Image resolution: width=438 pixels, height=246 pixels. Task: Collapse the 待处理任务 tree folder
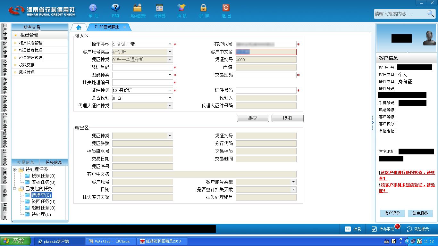tap(14, 169)
